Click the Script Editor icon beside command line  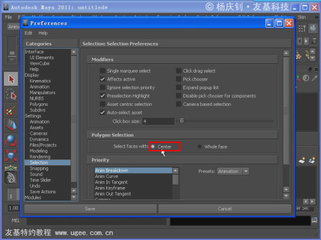314,220
